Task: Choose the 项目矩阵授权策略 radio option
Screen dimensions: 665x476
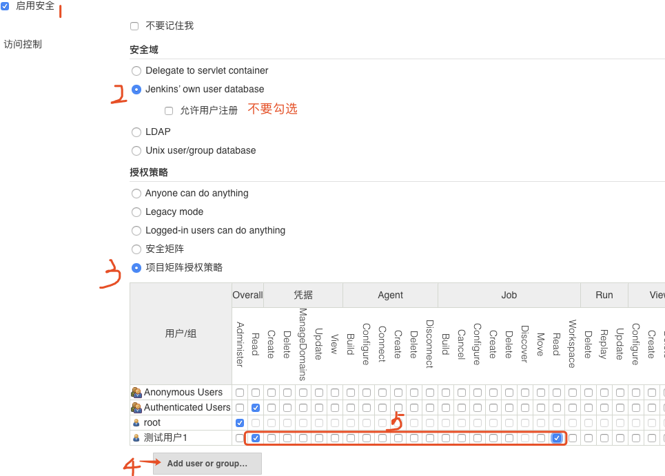Action: pyautogui.click(x=136, y=268)
